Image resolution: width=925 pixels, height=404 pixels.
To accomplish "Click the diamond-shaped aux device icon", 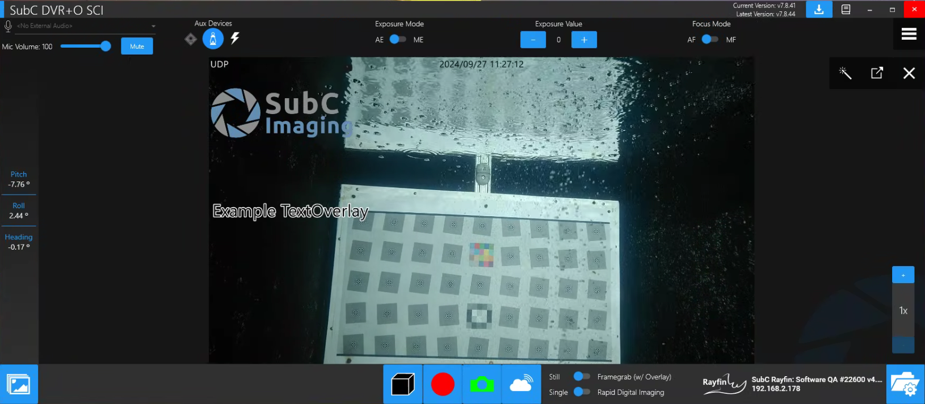I will (191, 39).
